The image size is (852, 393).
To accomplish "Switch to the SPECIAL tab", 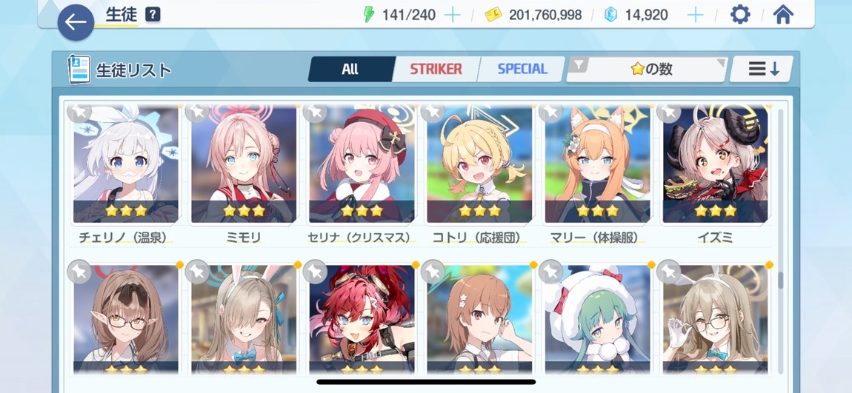I will (522, 69).
